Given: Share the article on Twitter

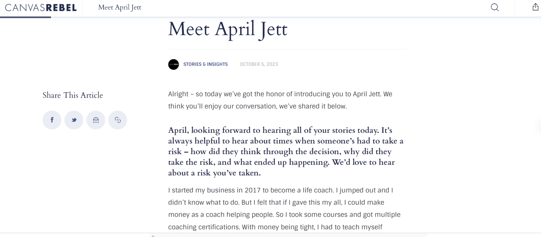Looking at the screenshot, I should [74, 120].
